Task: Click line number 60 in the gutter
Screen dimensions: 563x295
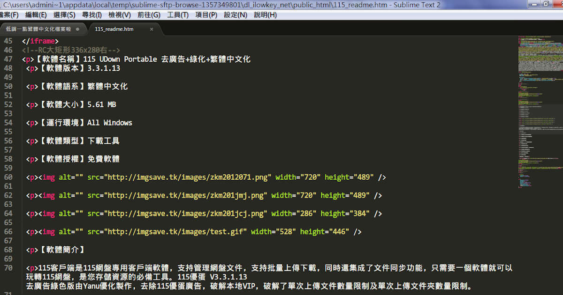Action: tap(8, 177)
